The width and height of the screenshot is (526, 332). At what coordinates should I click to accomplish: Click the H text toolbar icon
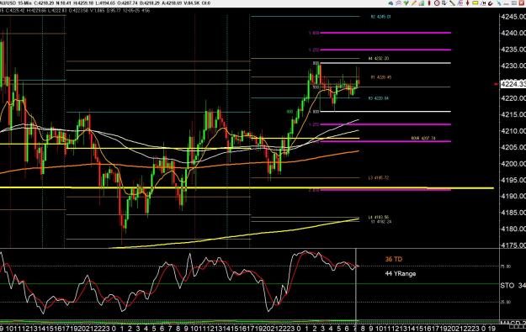click(483, 3)
